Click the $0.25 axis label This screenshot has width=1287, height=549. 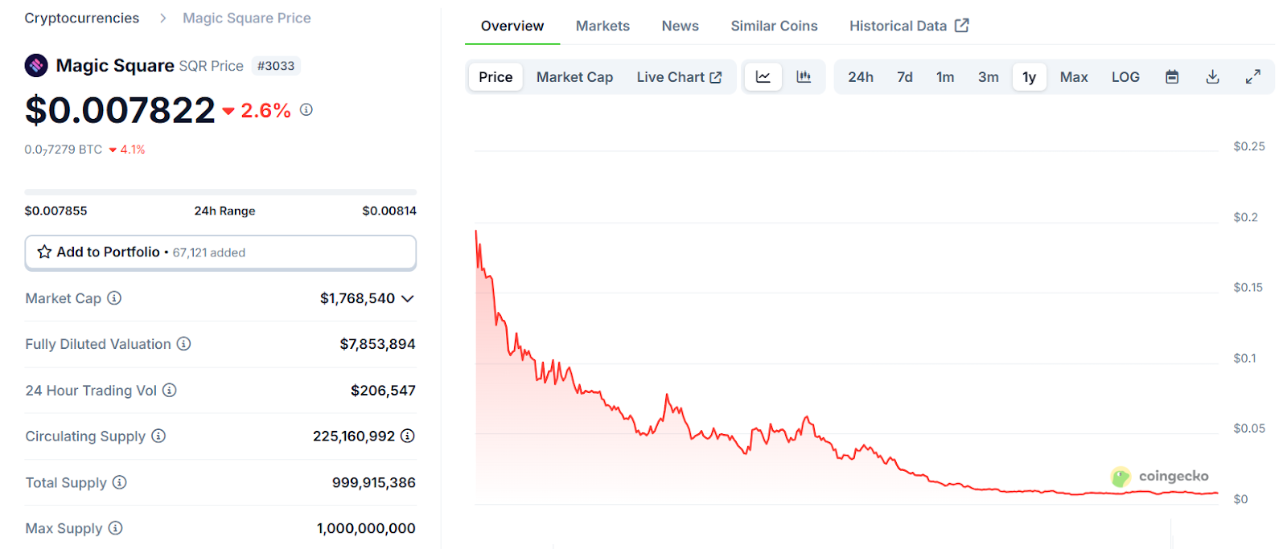pyautogui.click(x=1249, y=146)
